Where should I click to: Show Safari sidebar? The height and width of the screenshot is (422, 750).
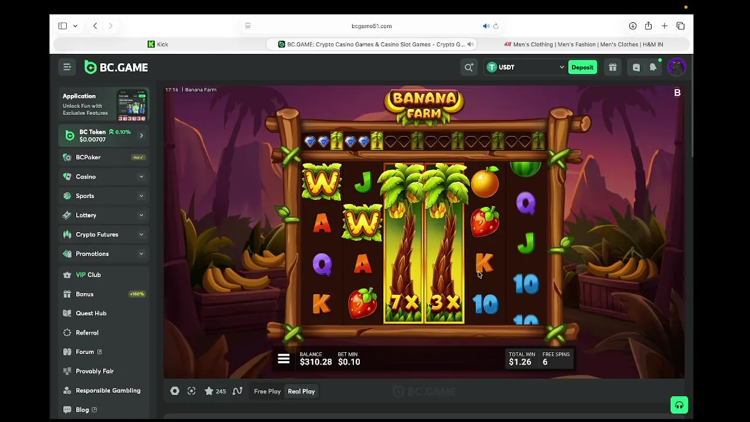tap(62, 26)
